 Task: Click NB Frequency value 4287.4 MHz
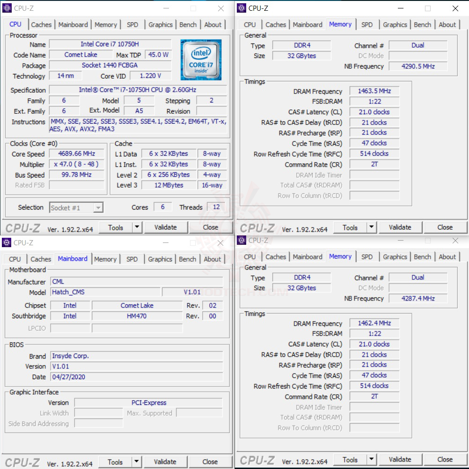coord(418,298)
